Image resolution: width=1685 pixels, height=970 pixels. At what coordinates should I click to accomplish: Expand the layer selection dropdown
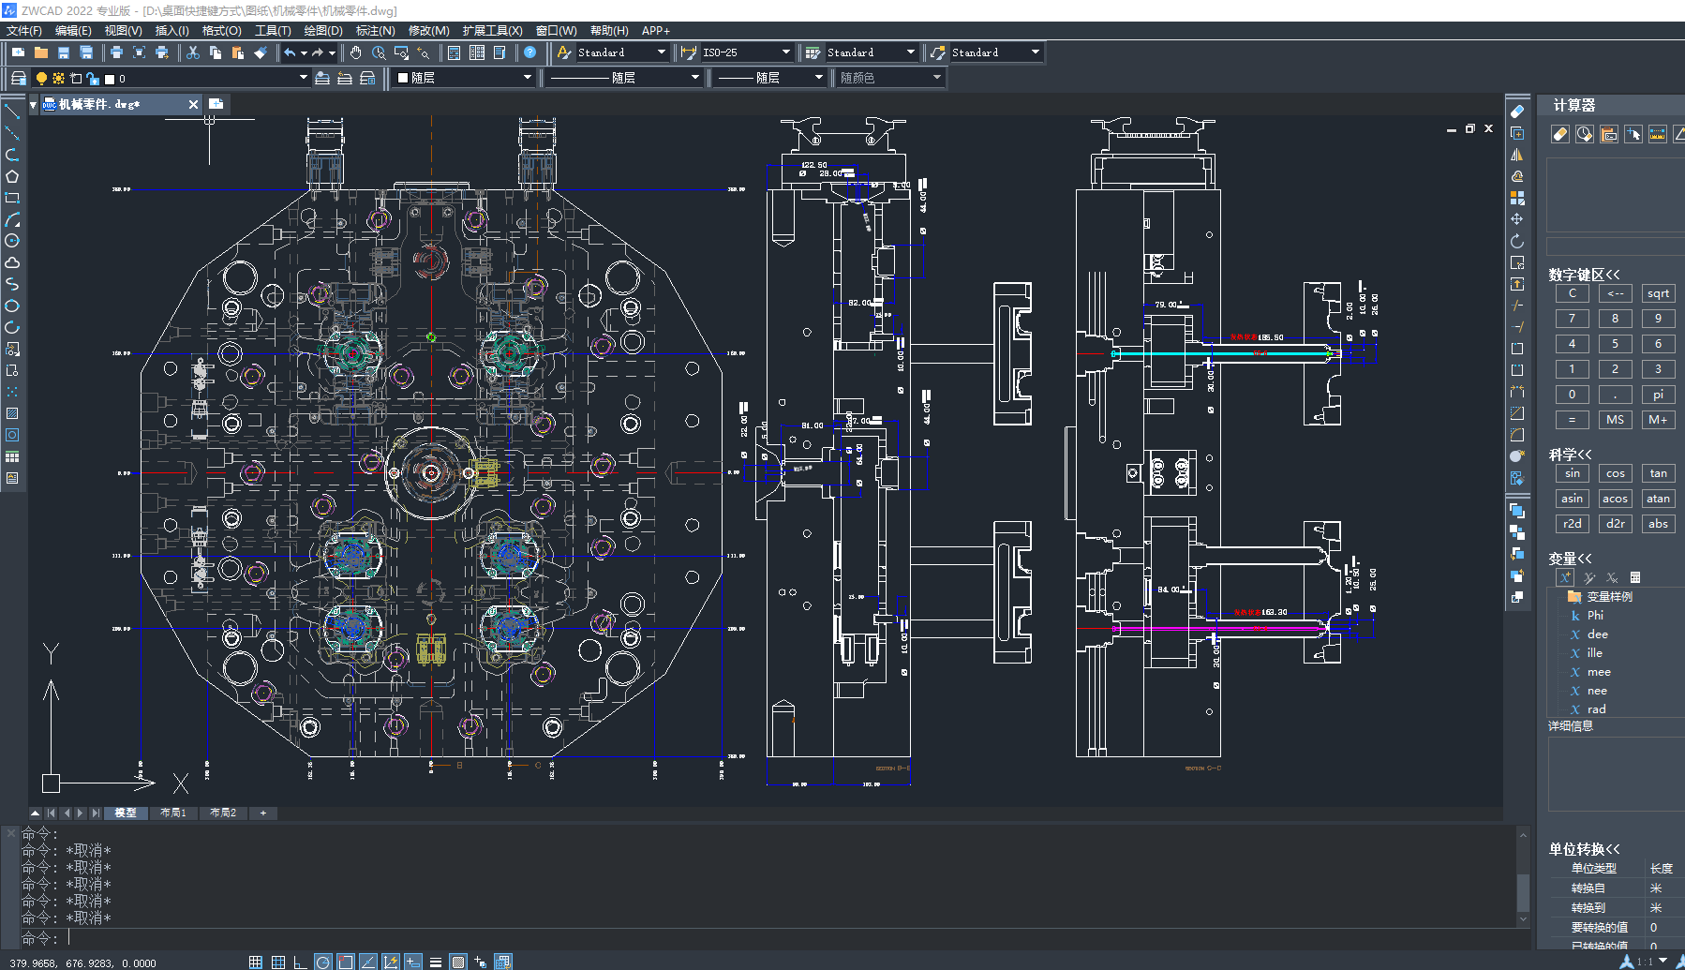pyautogui.click(x=303, y=78)
